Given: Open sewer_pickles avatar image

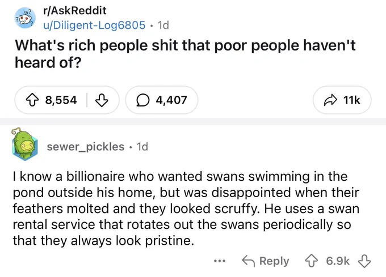Looking at the screenshot, I should pyautogui.click(x=24, y=144).
